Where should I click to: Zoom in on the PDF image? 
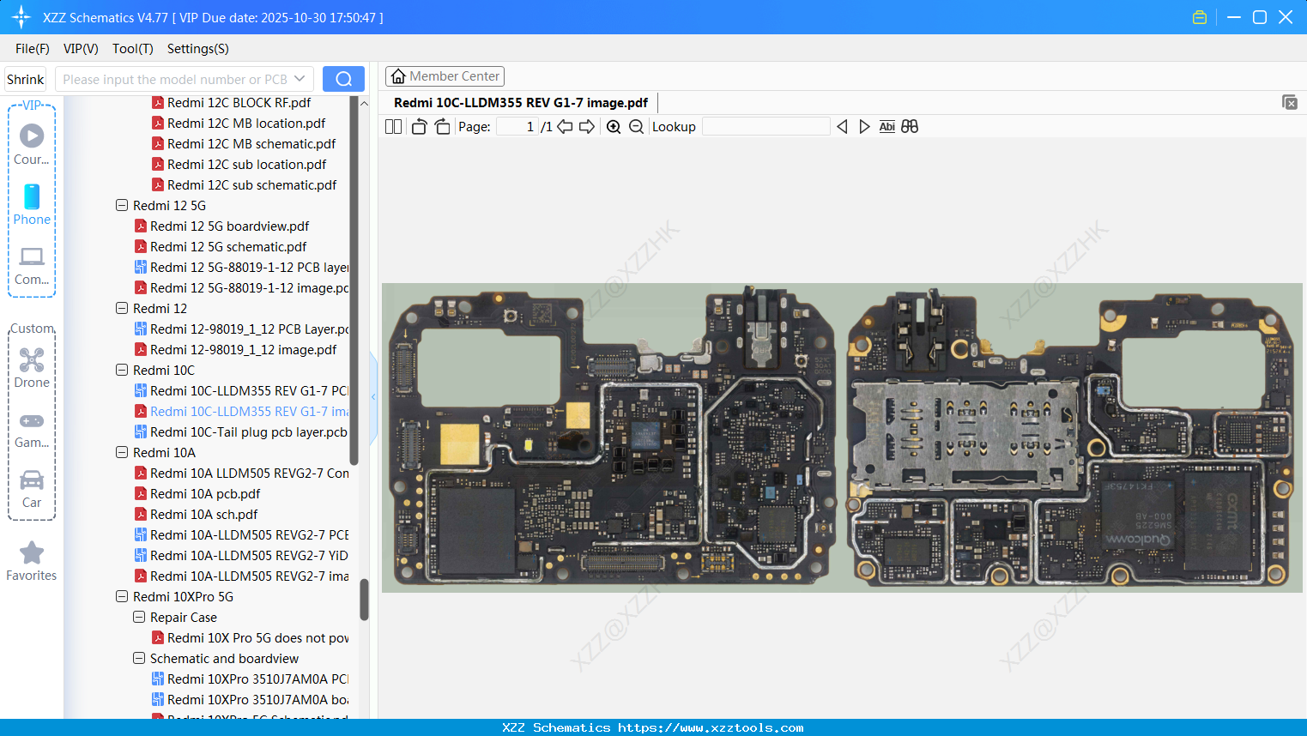(614, 127)
